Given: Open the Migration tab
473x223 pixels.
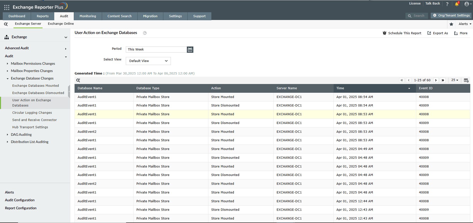Looking at the screenshot, I should pos(150,16).
